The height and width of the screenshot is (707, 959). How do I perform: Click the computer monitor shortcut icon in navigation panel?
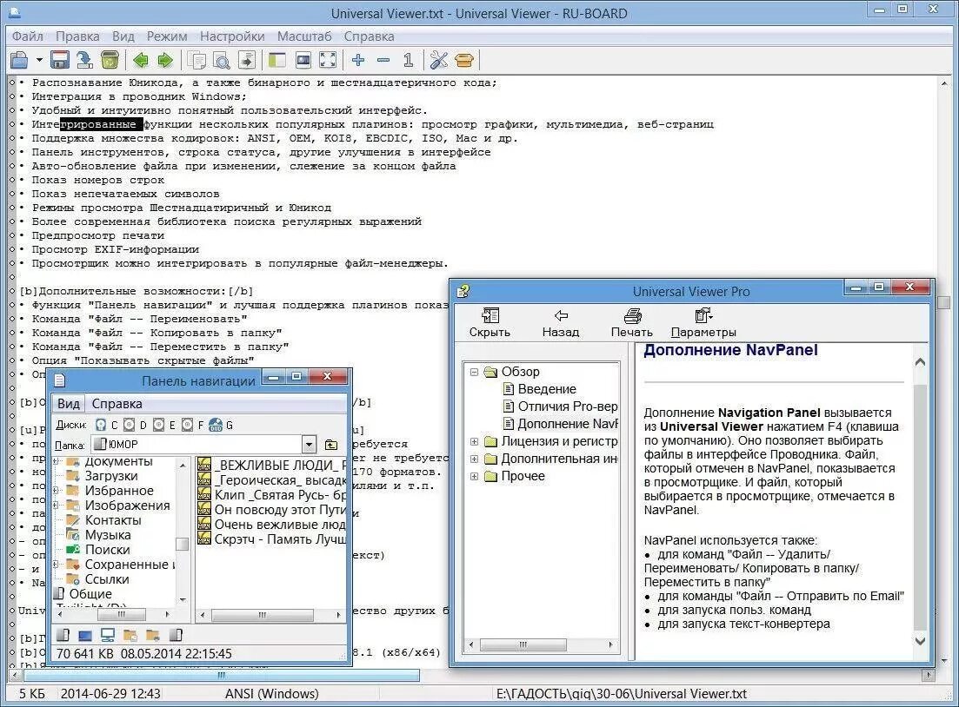tap(108, 635)
